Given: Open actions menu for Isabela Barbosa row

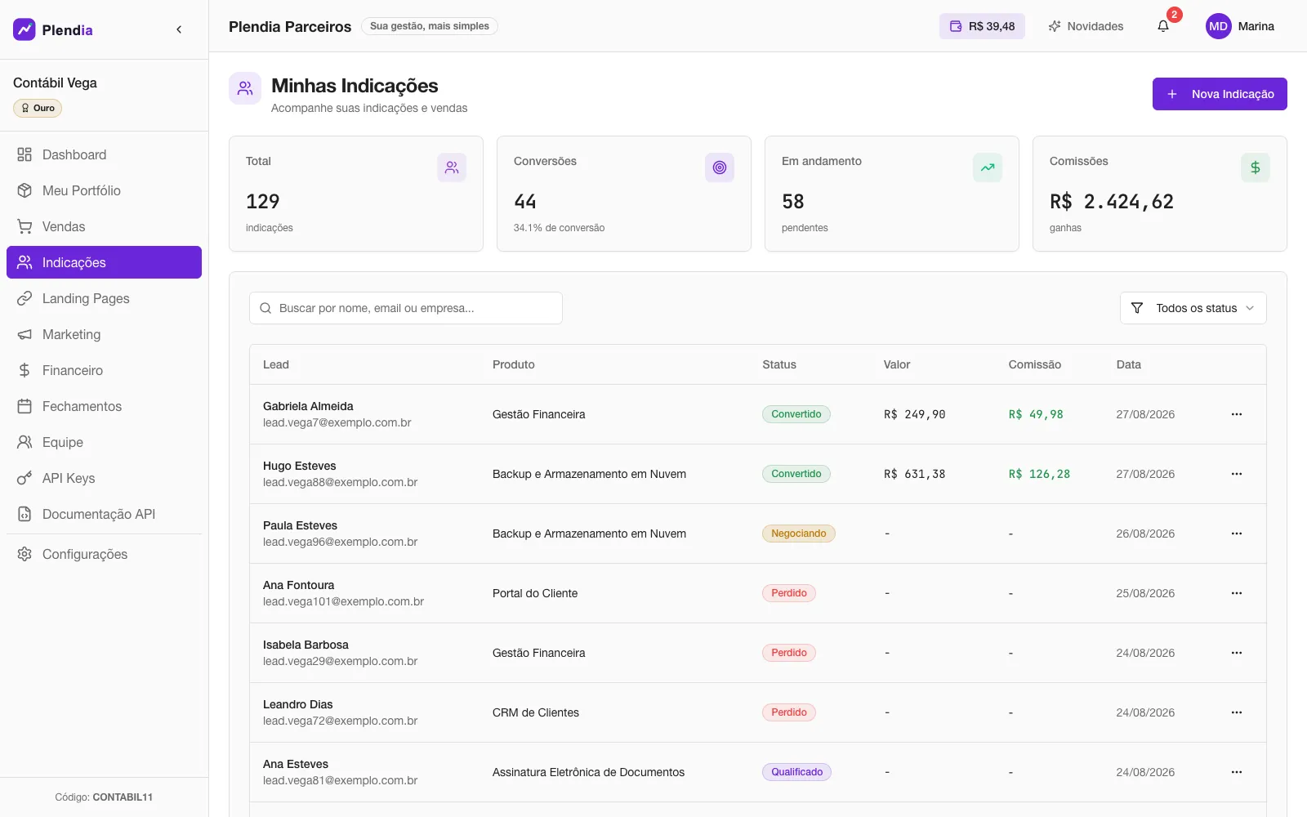Looking at the screenshot, I should [1237, 653].
